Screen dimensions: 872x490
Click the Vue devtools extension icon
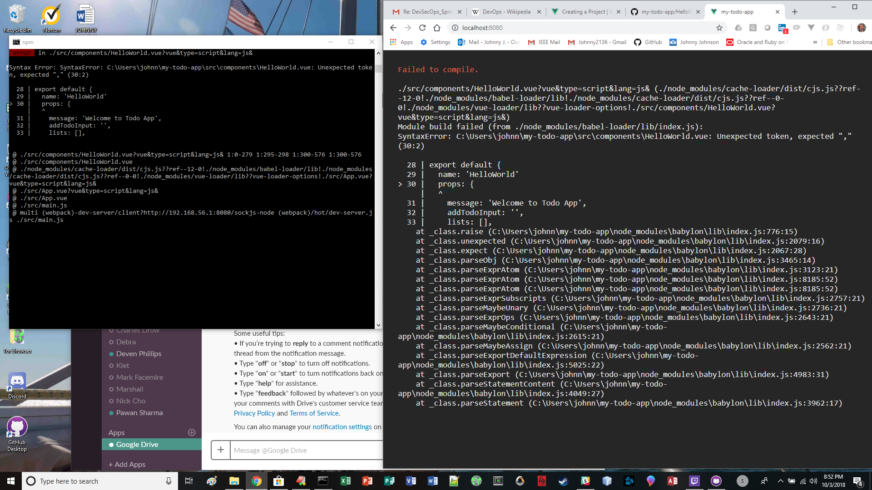(811, 28)
